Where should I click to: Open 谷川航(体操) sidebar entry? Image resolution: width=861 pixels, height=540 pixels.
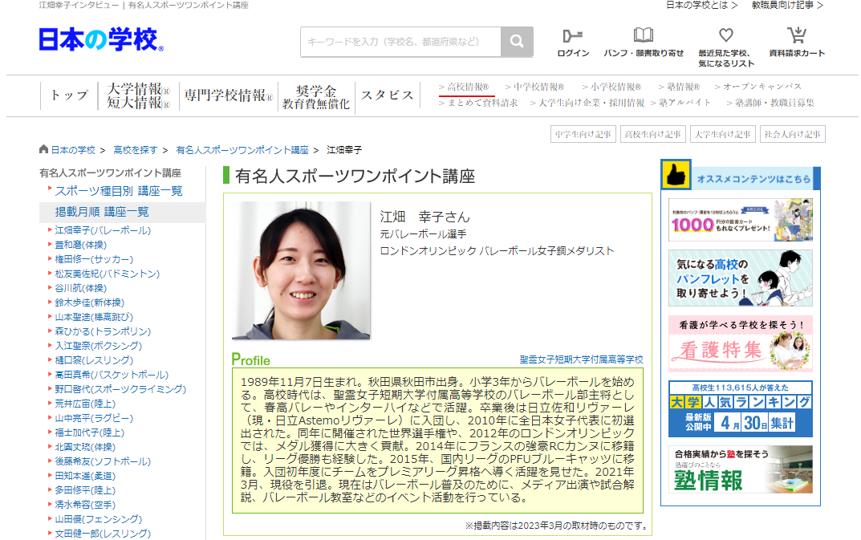coord(81,288)
